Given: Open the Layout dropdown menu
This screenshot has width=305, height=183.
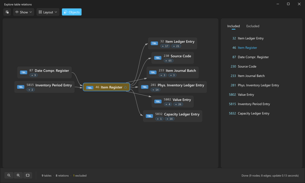Looking at the screenshot, I should (x=48, y=12).
